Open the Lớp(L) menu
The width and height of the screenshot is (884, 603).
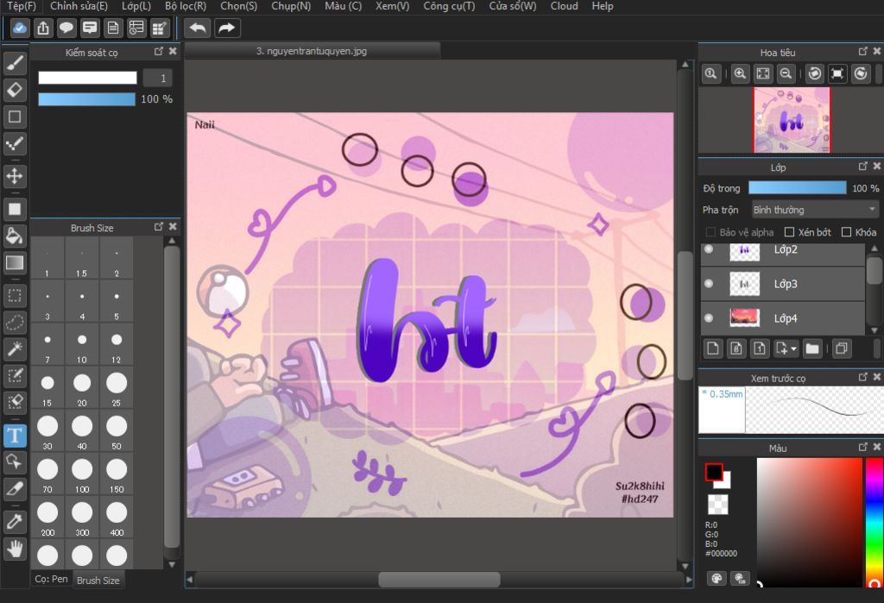click(136, 6)
